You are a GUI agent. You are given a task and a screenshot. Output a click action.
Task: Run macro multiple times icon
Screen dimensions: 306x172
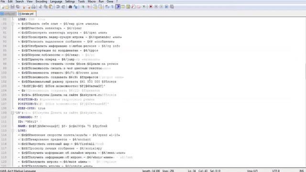pyautogui.click(x=167, y=7)
